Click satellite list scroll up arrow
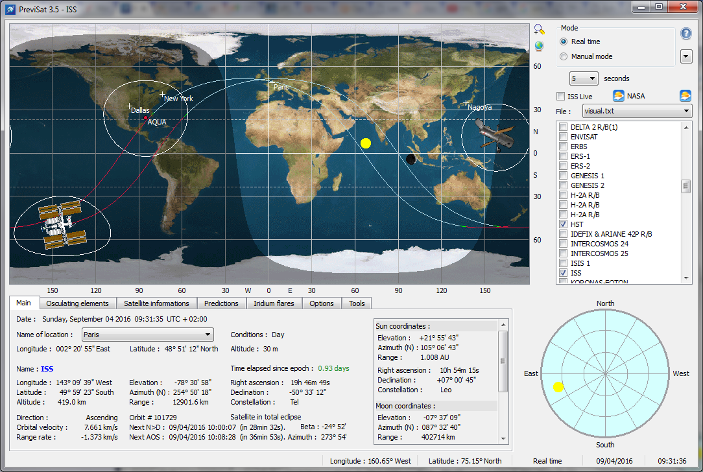 686,128
